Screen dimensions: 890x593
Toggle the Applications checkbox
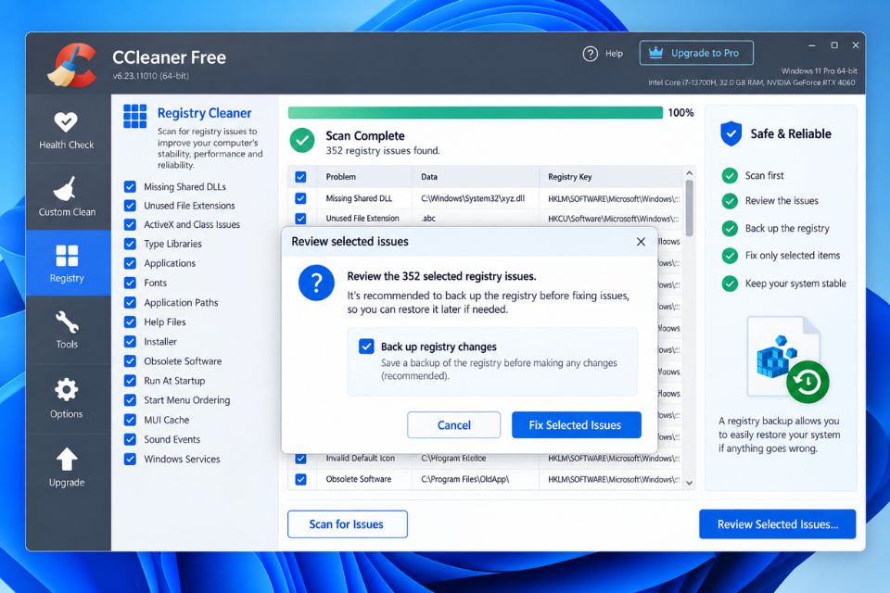point(130,263)
